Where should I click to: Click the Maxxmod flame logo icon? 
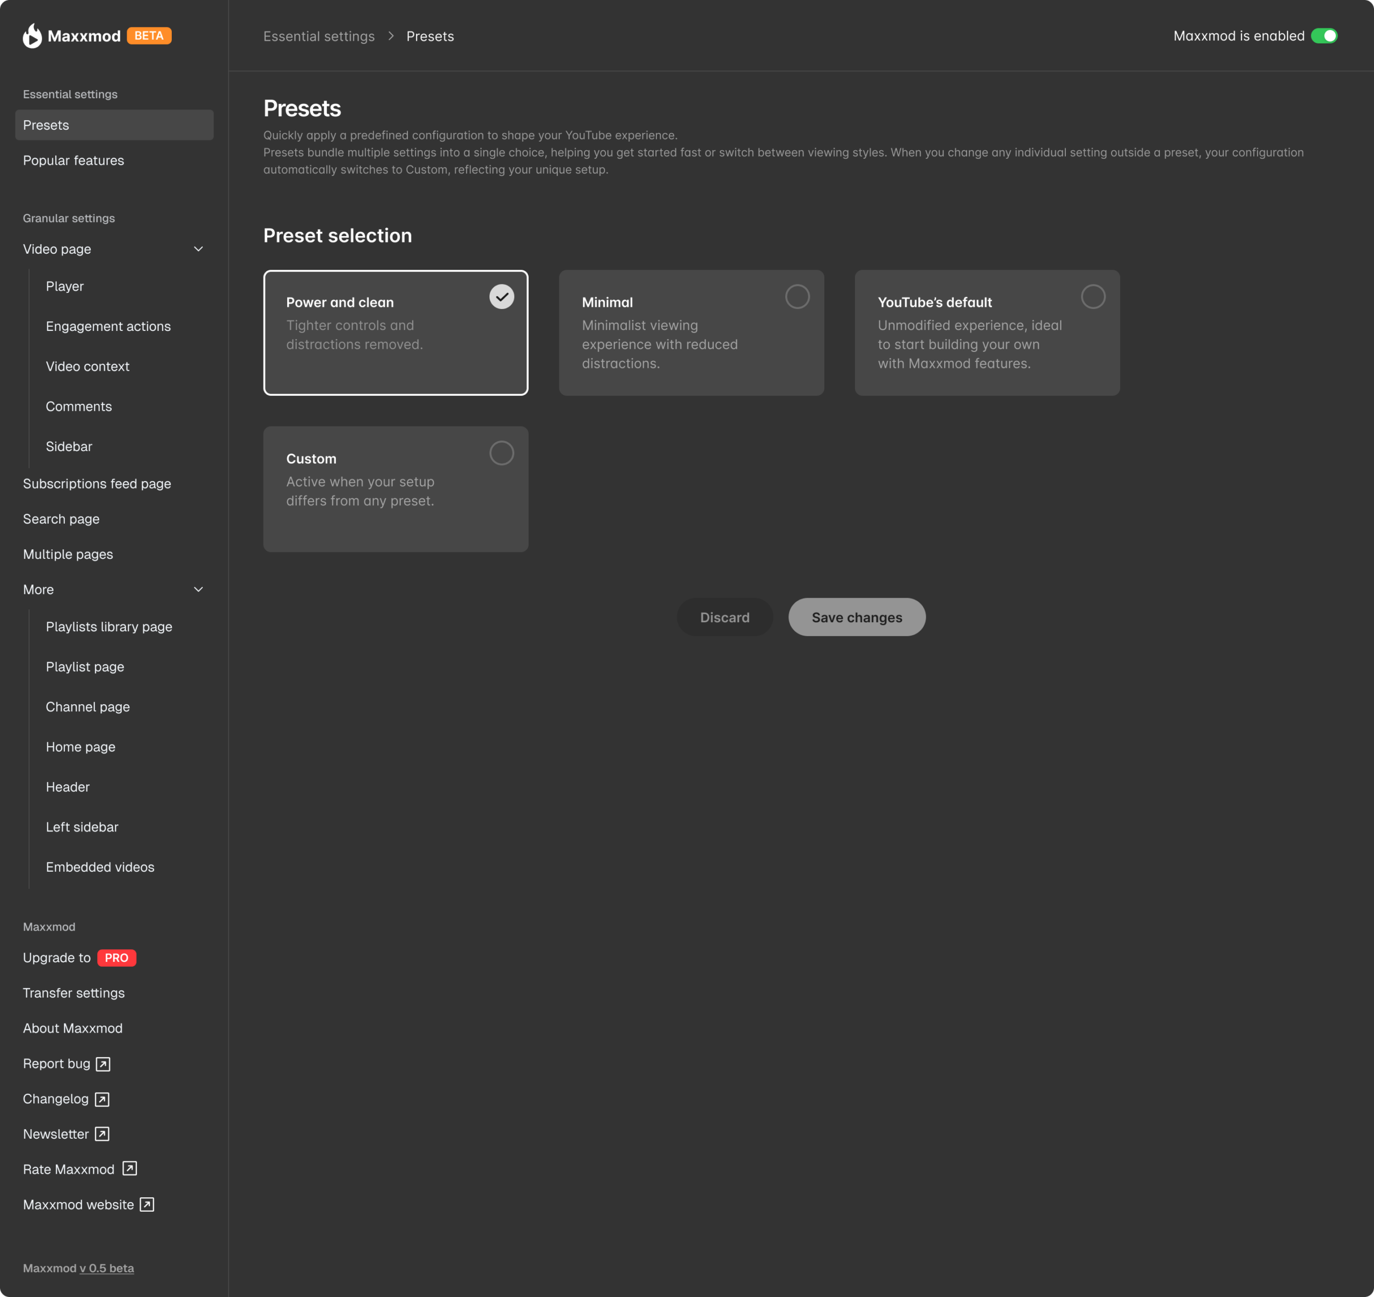32,36
